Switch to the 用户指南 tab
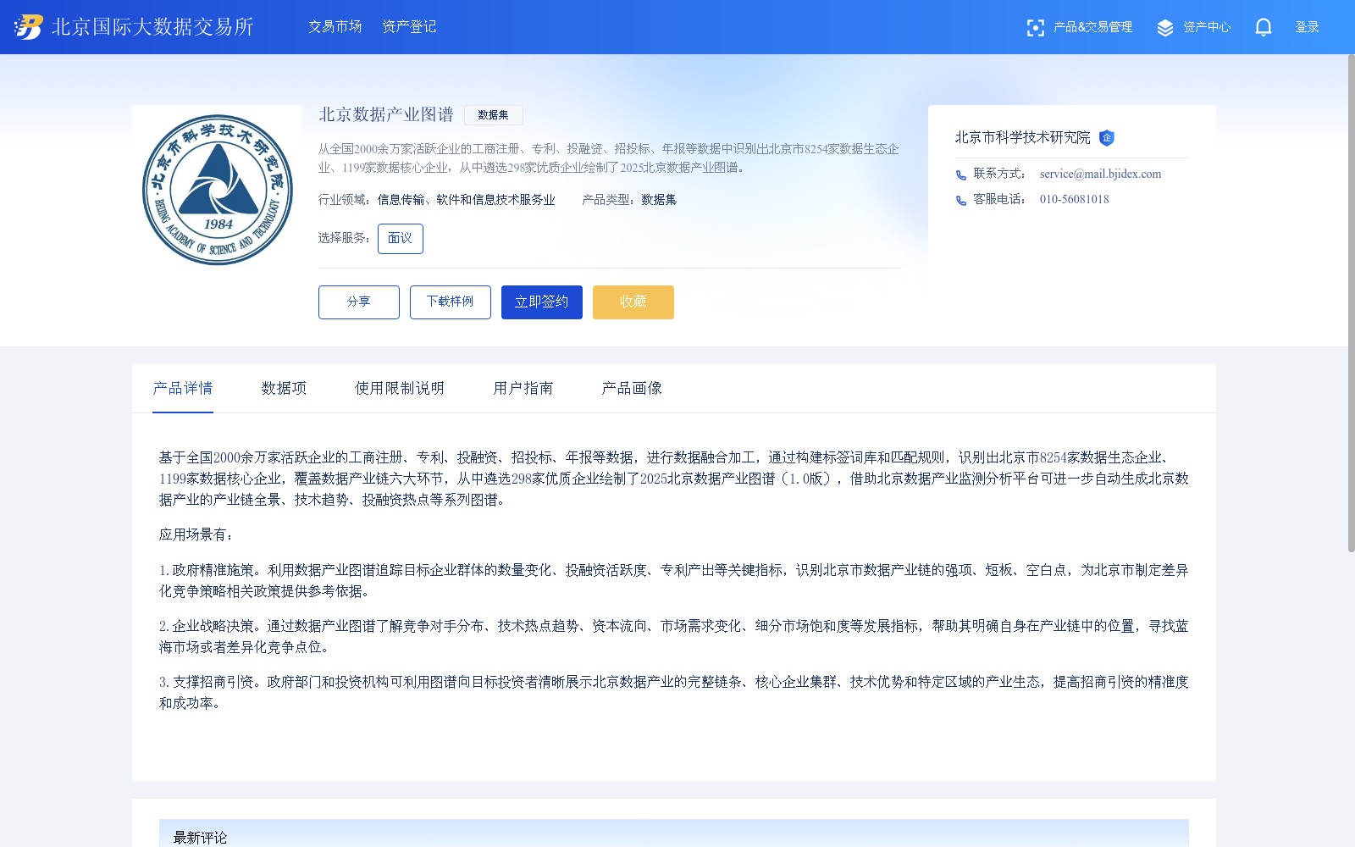 523,388
